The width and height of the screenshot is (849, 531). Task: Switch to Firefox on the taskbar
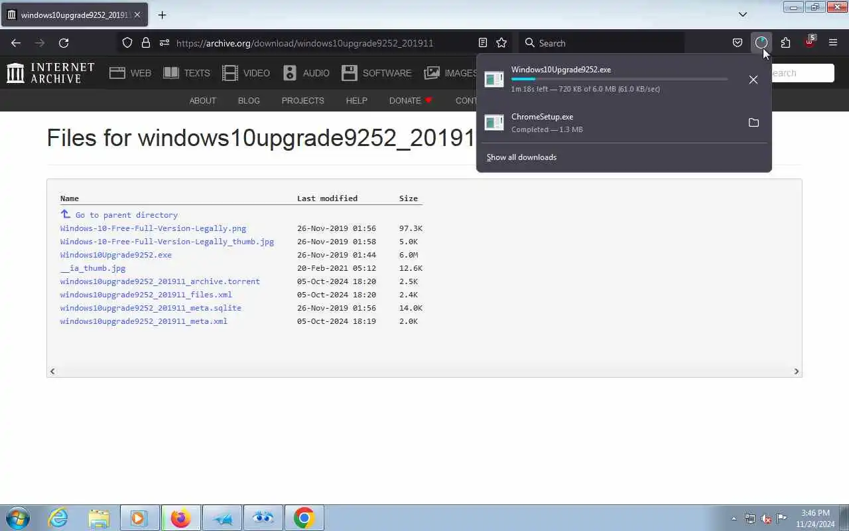[x=180, y=518]
